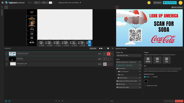Toggle the mute audio icon at bottom left
184x103 pixels.
6,101
